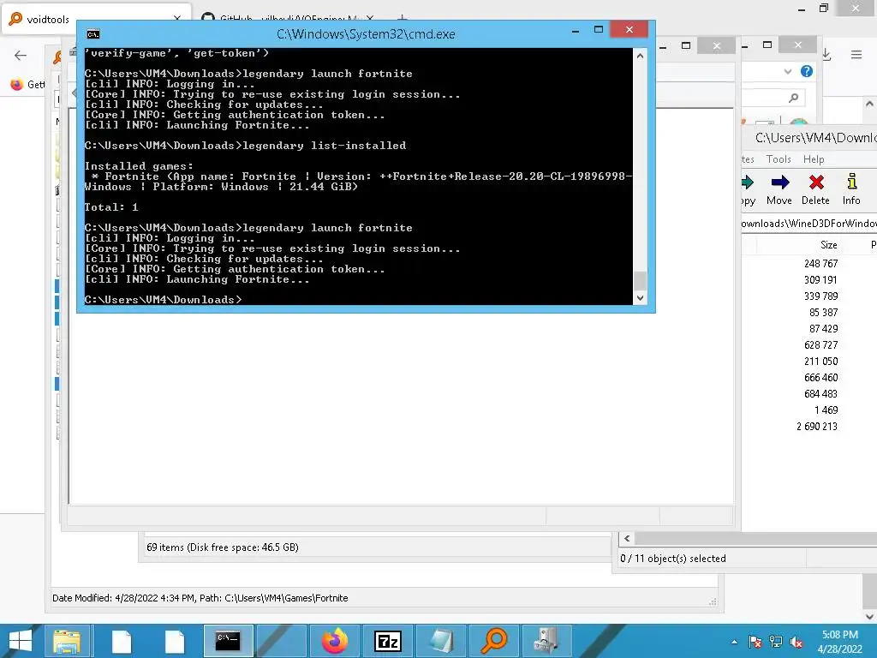877x658 pixels.
Task: Click the cmd.exe window title bar text
Action: pos(366,34)
